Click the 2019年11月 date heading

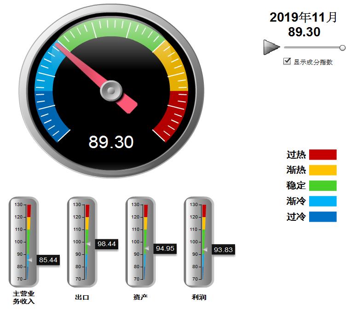[x=303, y=17]
